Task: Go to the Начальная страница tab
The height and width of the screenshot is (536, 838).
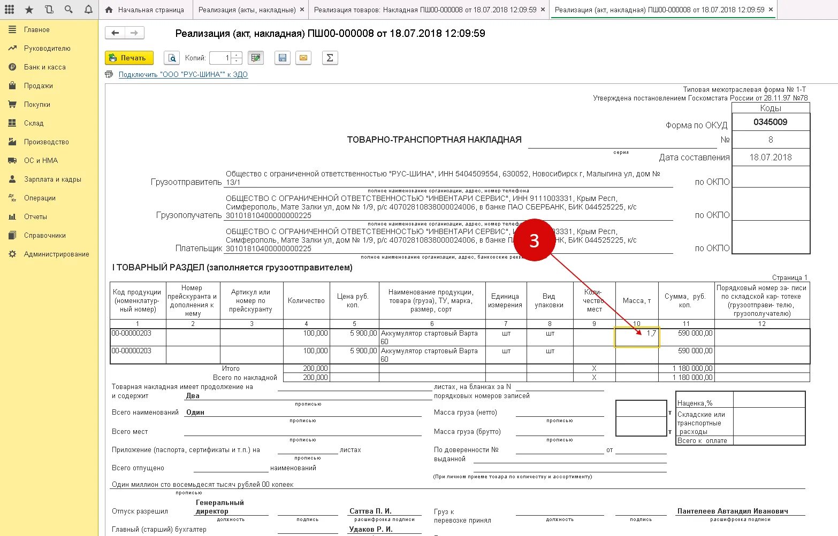Action: pyautogui.click(x=145, y=10)
